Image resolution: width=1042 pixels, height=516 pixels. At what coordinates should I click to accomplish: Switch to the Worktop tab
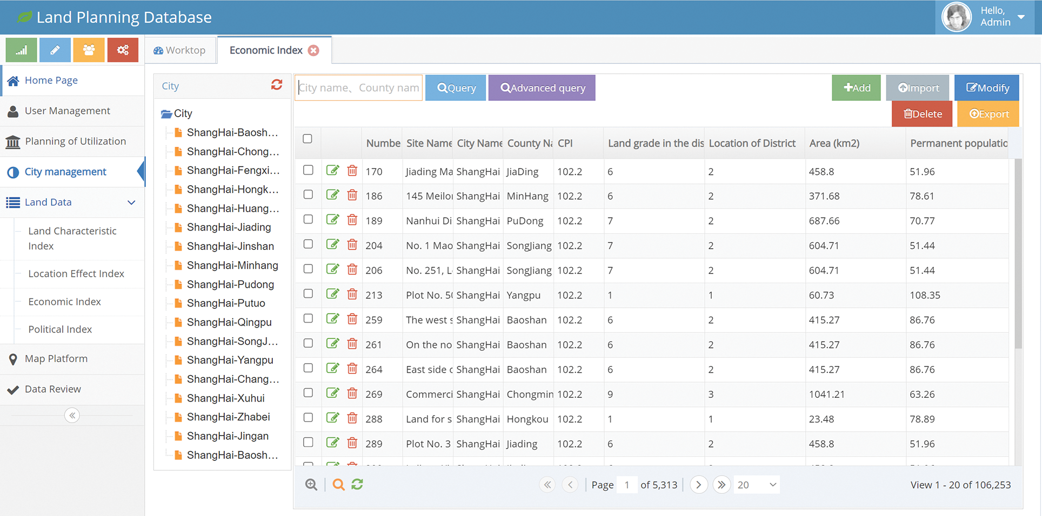pos(180,50)
